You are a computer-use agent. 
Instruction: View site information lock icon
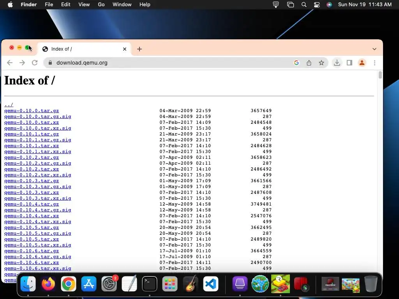pyautogui.click(x=50, y=63)
